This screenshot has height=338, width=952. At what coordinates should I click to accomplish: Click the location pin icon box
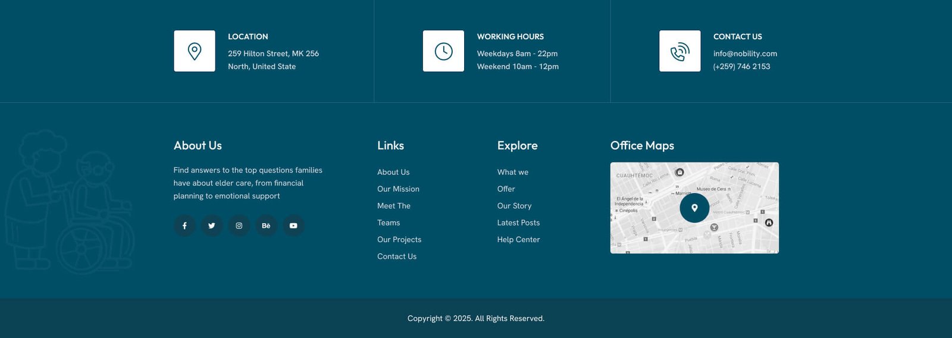(195, 51)
